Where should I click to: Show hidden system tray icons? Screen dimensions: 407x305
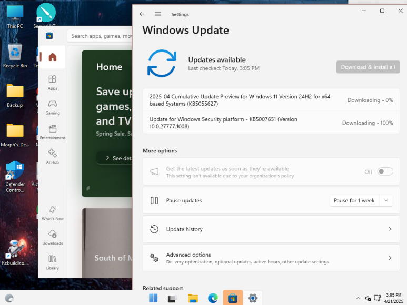(x=358, y=298)
